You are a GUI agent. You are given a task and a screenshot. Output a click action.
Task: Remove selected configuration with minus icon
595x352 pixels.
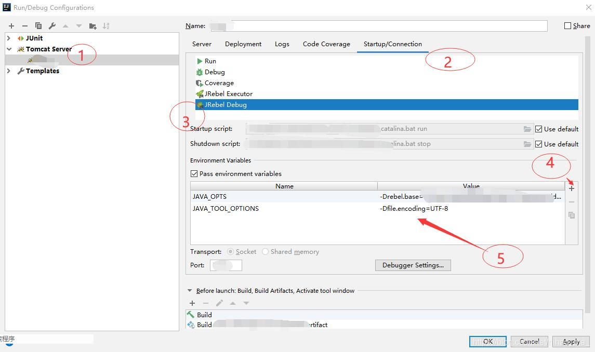[x=24, y=26]
